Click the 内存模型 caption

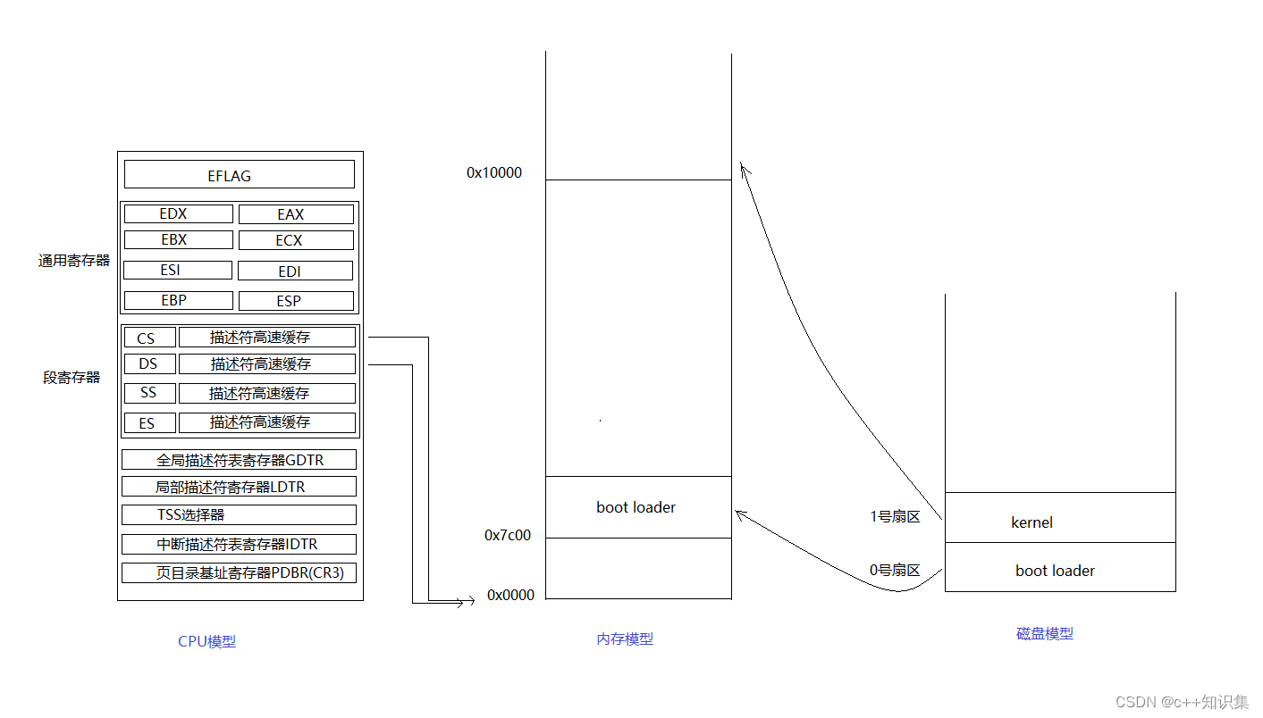coord(625,639)
